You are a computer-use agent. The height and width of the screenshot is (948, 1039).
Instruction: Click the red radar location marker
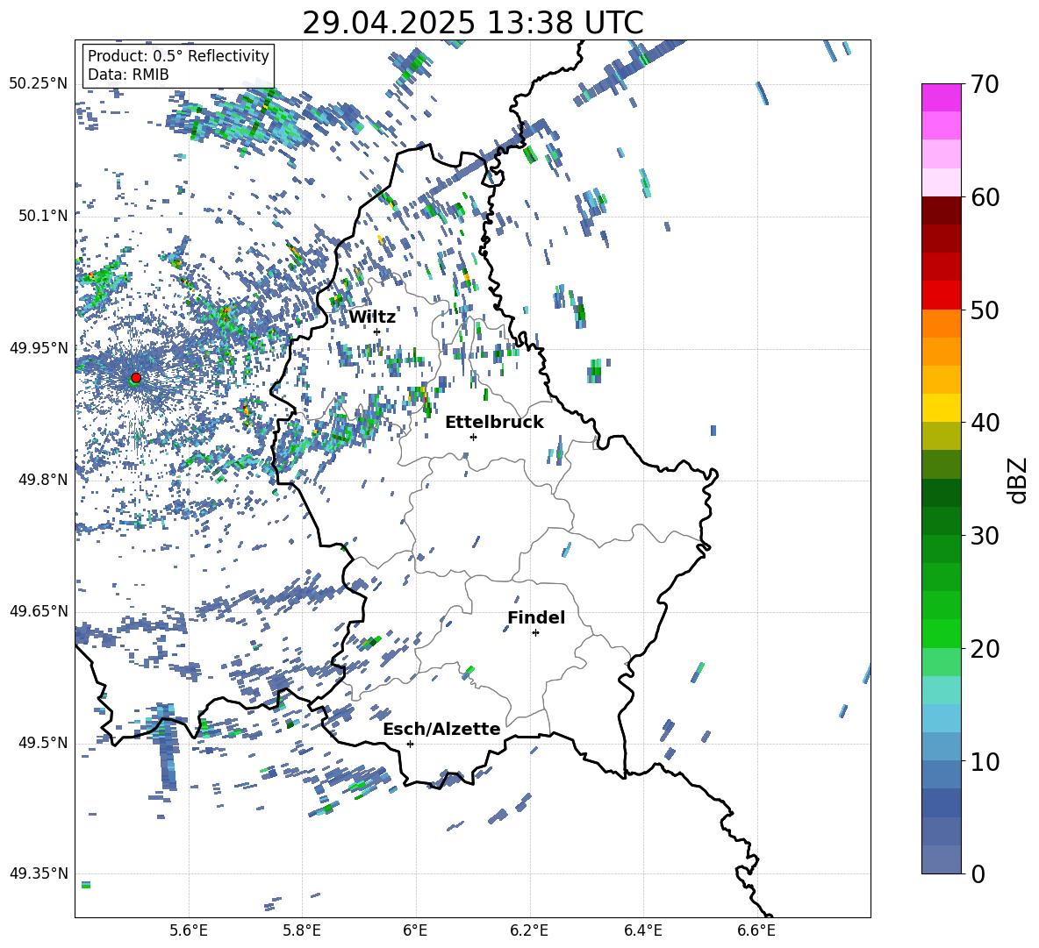[x=136, y=378]
